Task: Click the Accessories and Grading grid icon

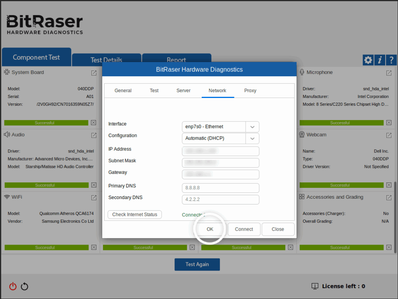Action: click(x=302, y=197)
